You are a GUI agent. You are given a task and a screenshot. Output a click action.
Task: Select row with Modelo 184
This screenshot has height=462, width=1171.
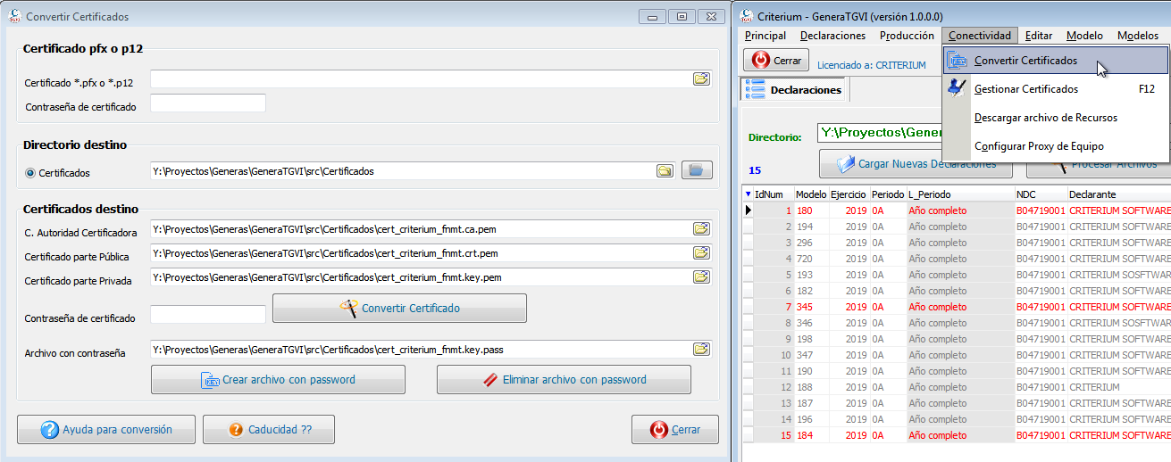(957, 435)
